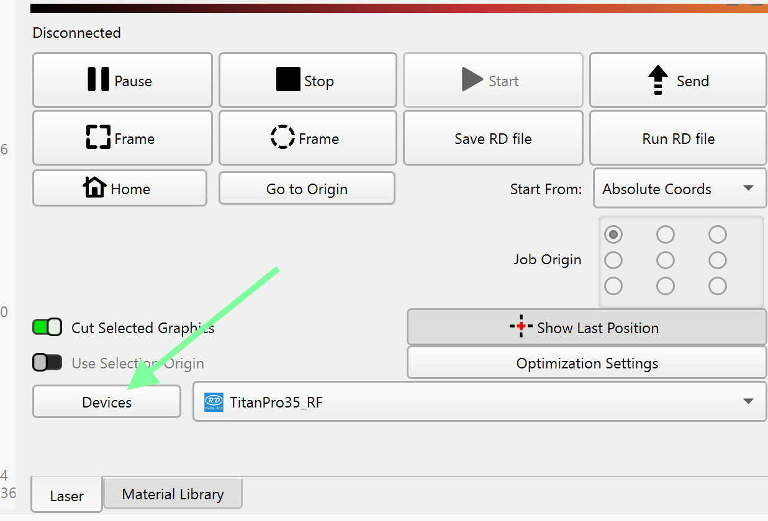Switch to the Material Library tab
Image resolution: width=768 pixels, height=521 pixels.
[x=173, y=494]
